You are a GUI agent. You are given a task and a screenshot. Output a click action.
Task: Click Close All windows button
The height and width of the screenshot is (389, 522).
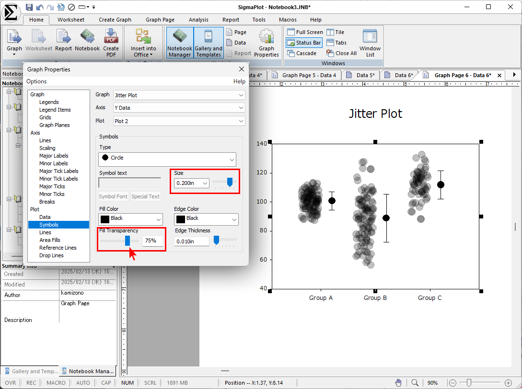tap(341, 53)
